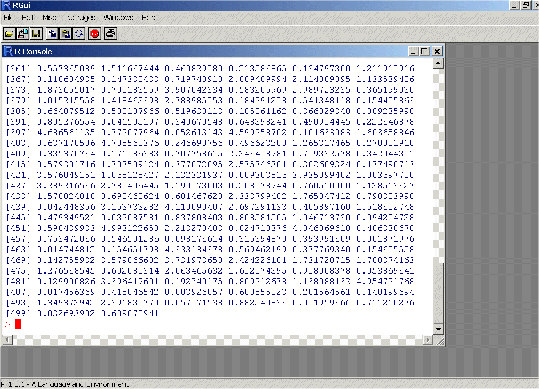Viewport: 539px width, 389px height.
Task: Click the Copy icon in toolbar
Action: (52, 34)
